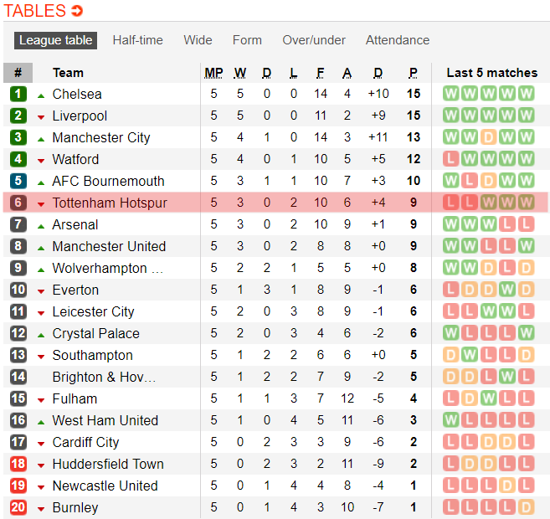550x519 pixels.
Task: Click Burnley's last D match result badge
Action: click(526, 507)
